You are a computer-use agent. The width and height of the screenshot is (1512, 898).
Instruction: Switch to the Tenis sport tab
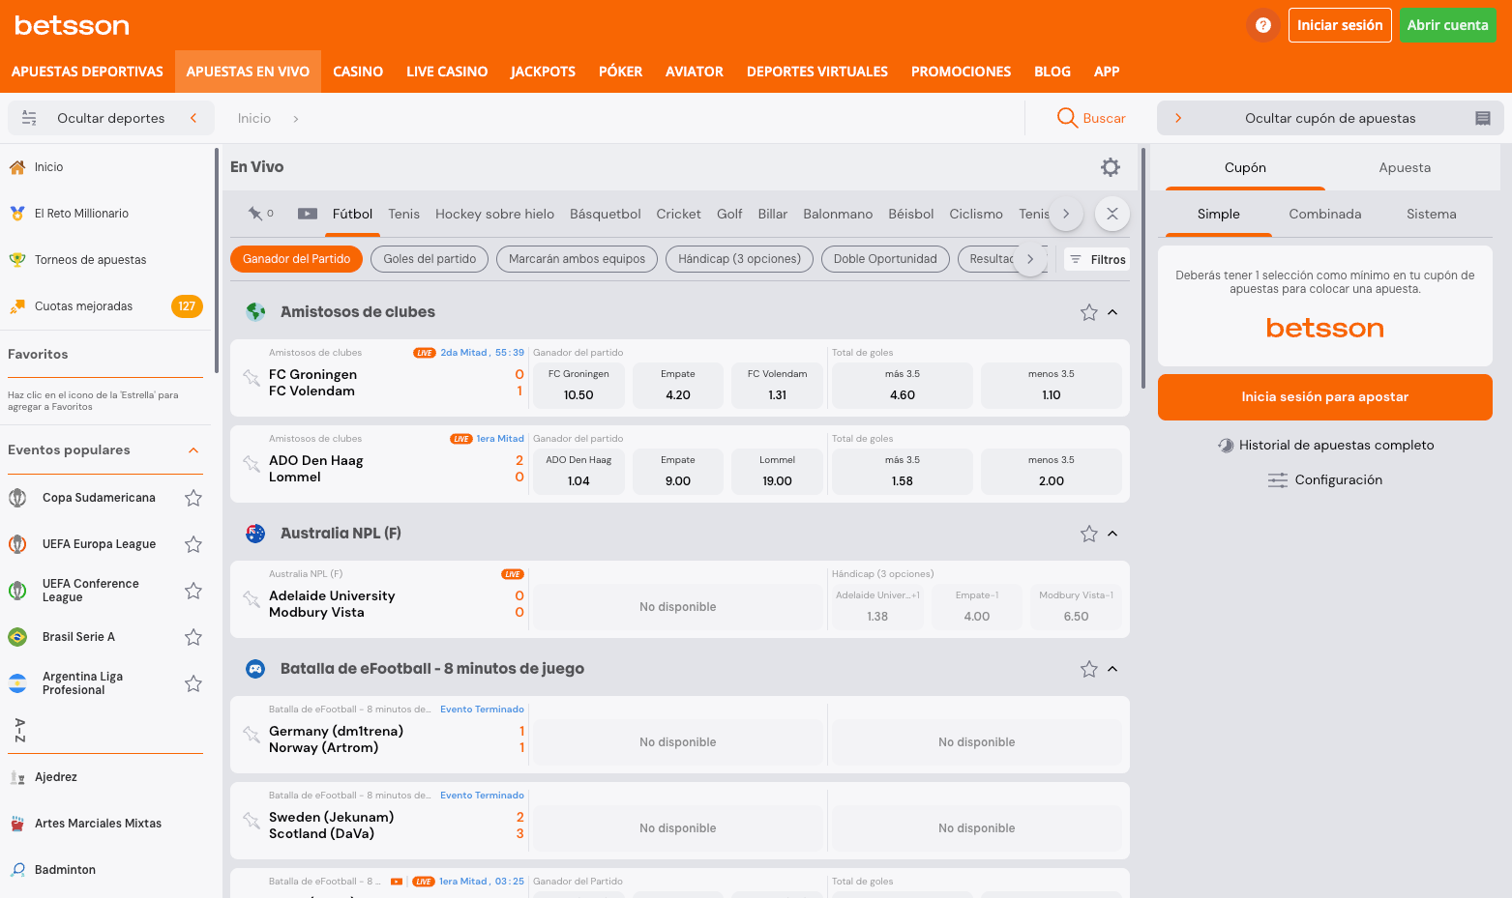click(x=404, y=214)
